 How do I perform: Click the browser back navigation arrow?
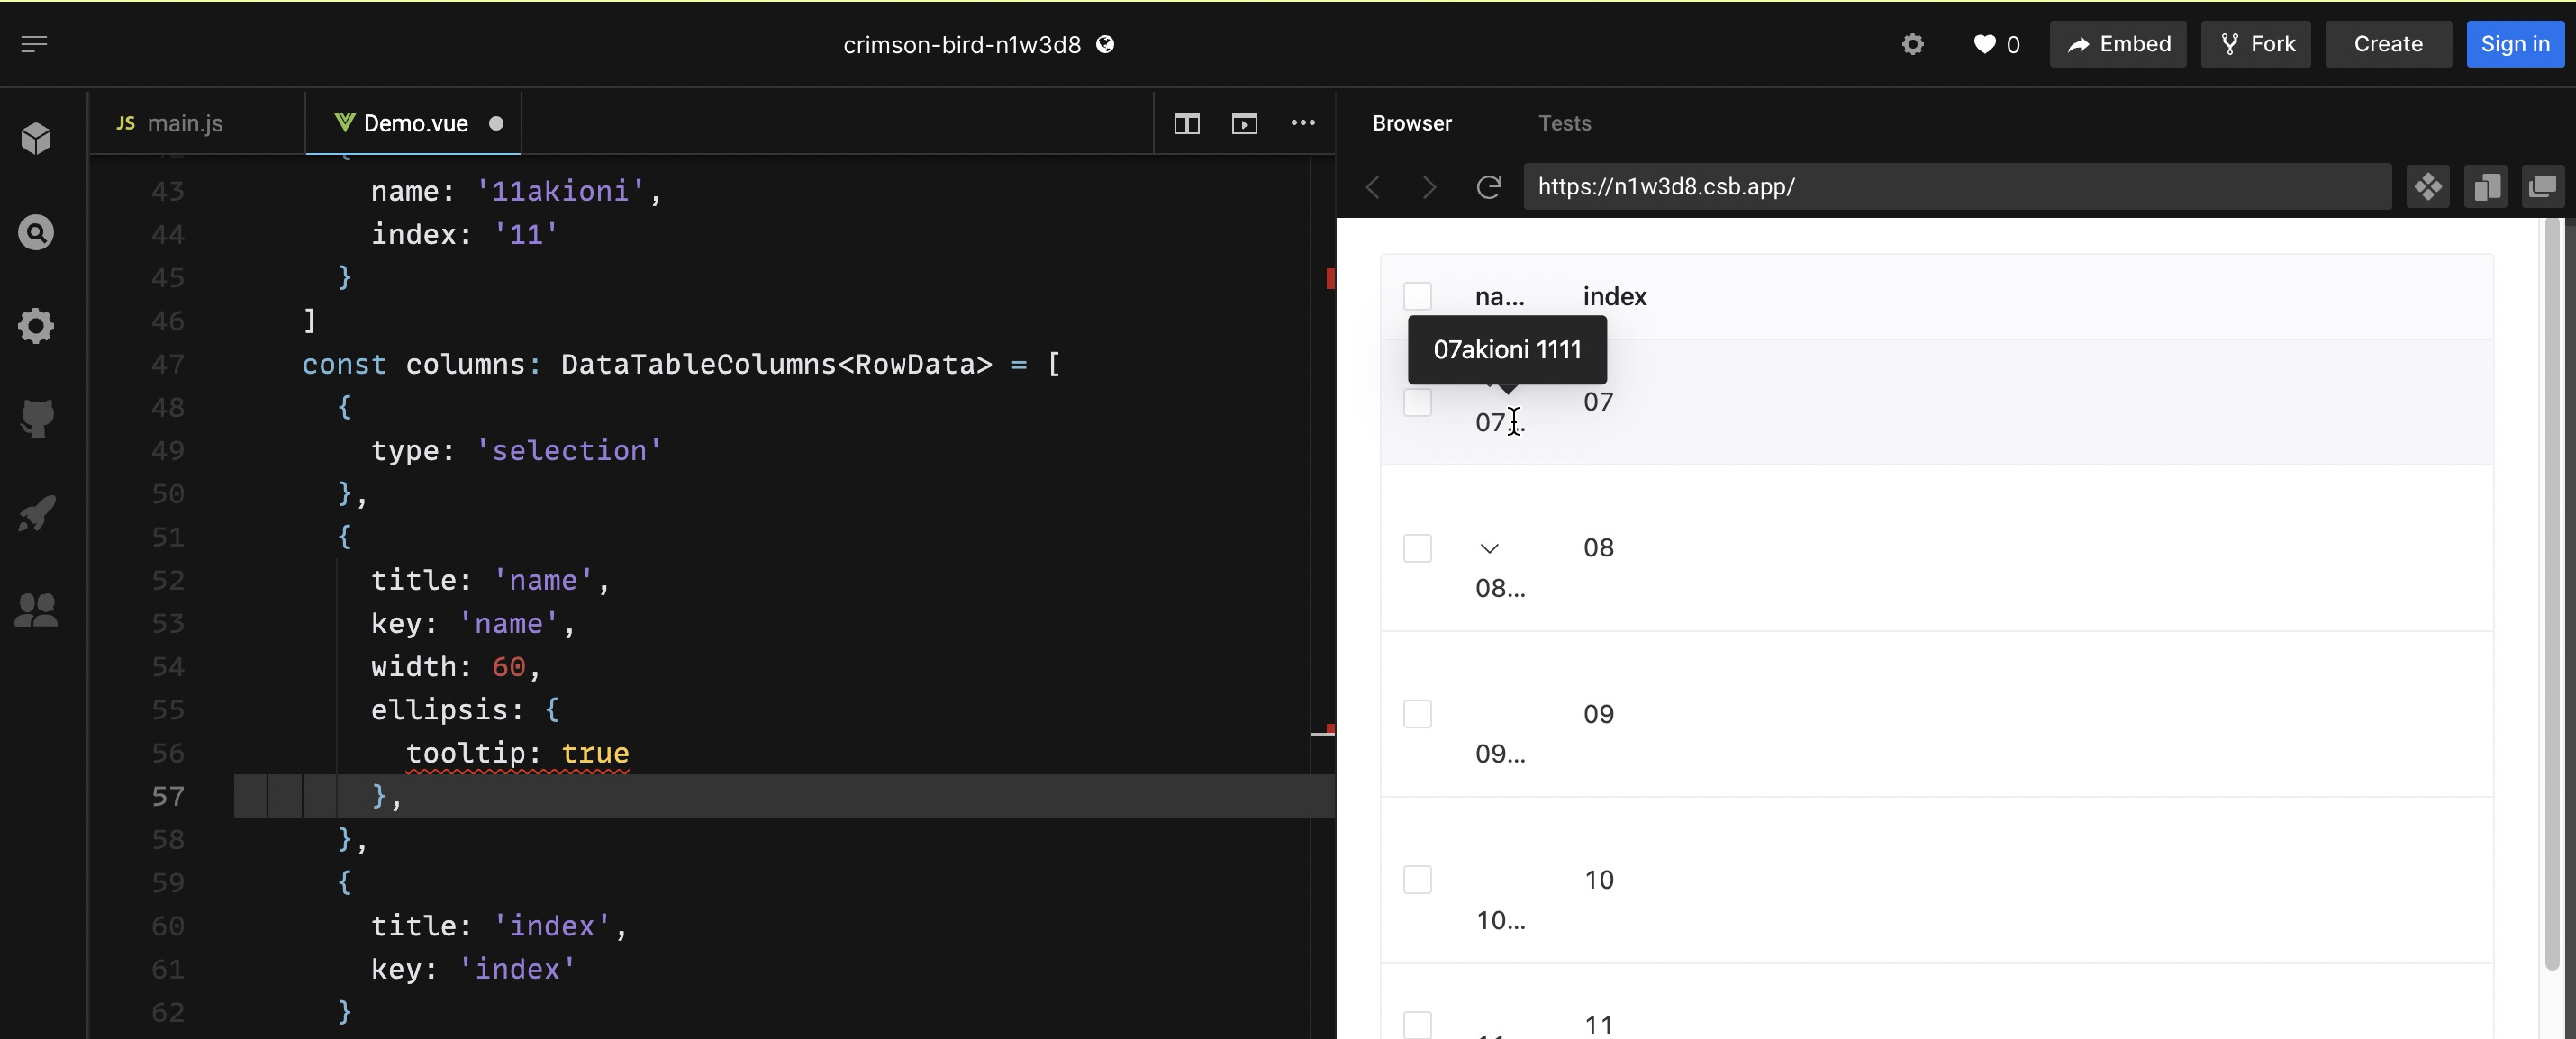point(1373,187)
